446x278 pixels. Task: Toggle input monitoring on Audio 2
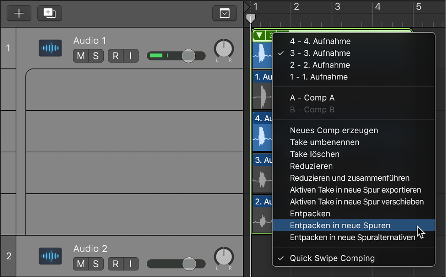click(131, 264)
